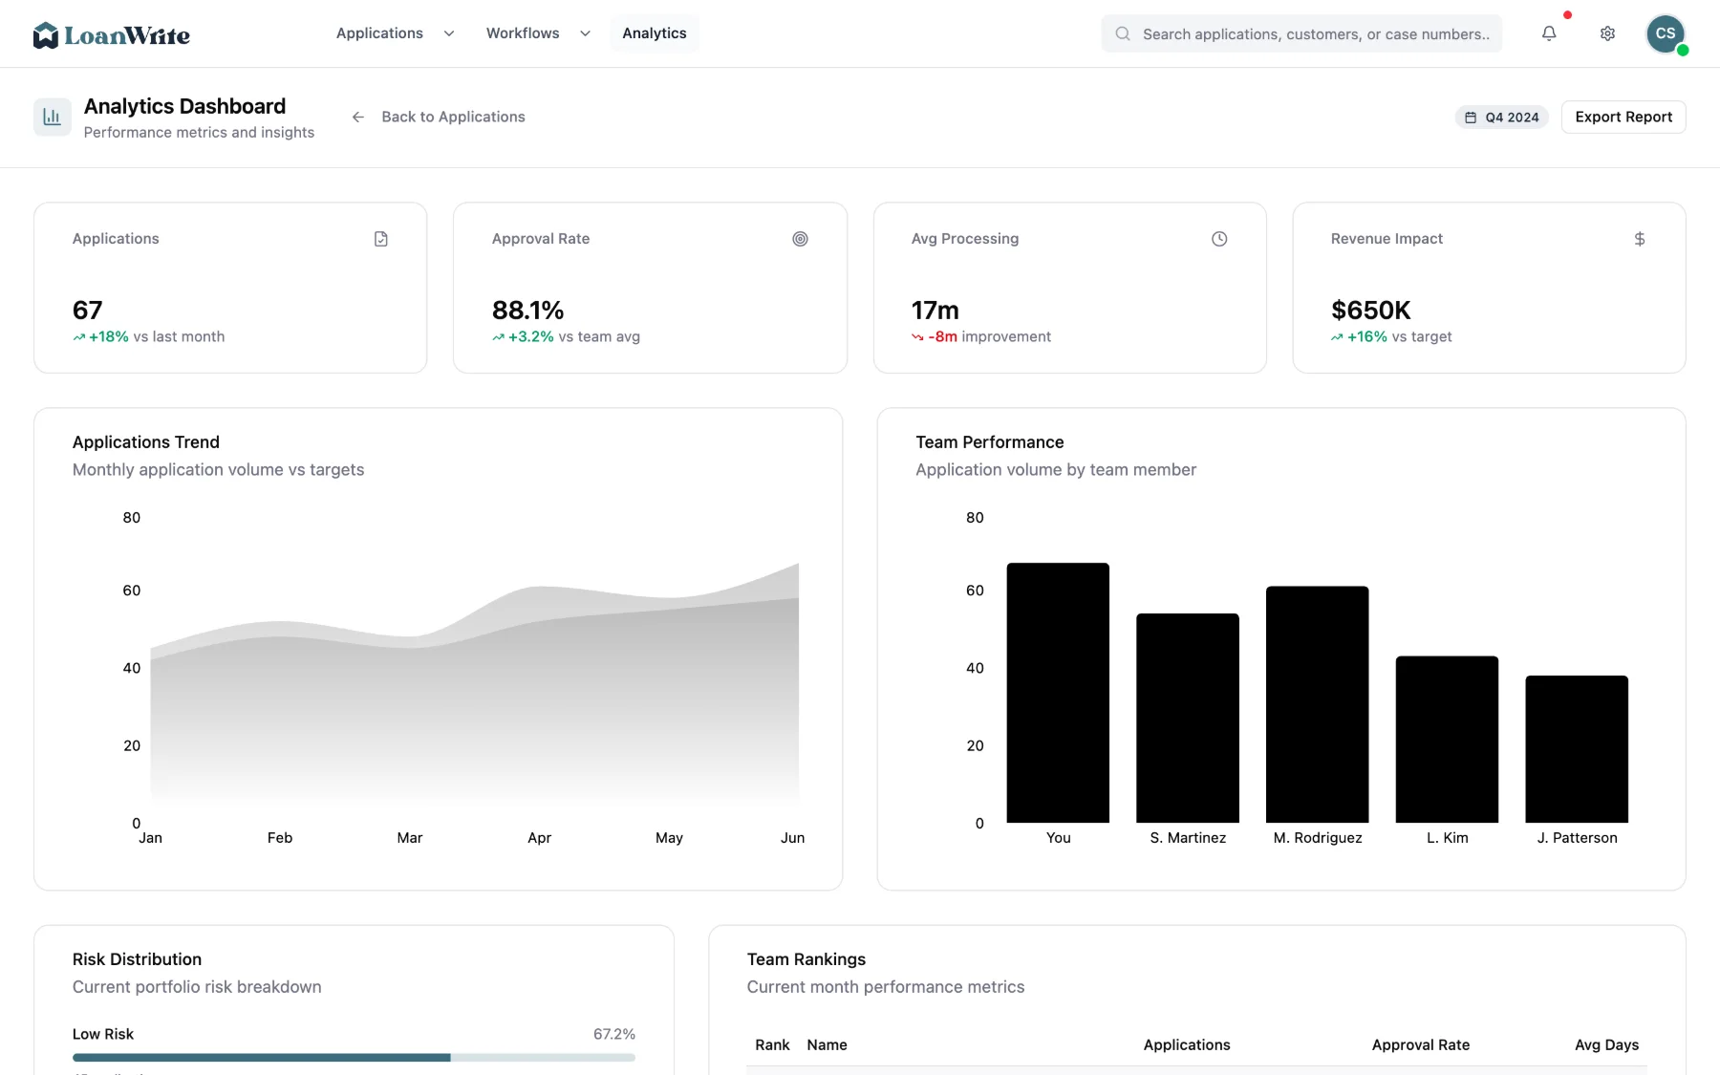Click the Team Rankings heading

(x=806, y=959)
